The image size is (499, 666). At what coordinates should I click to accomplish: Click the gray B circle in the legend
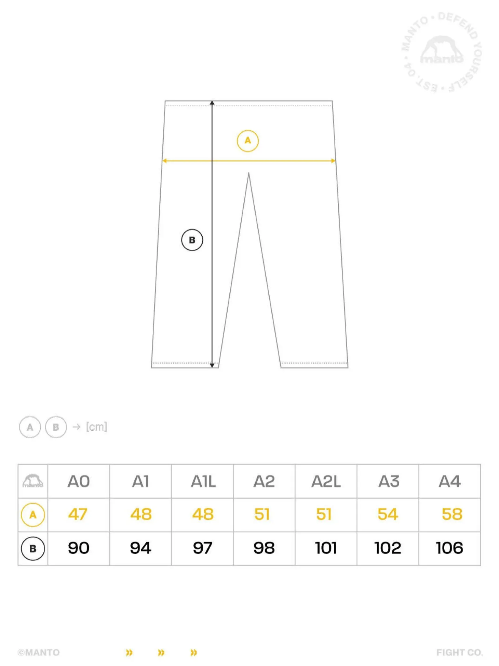point(56,427)
